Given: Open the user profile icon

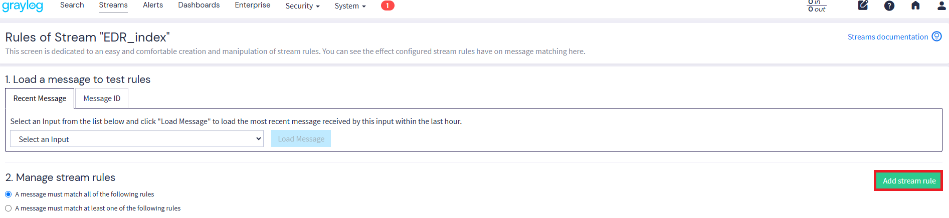Looking at the screenshot, I should [x=941, y=5].
